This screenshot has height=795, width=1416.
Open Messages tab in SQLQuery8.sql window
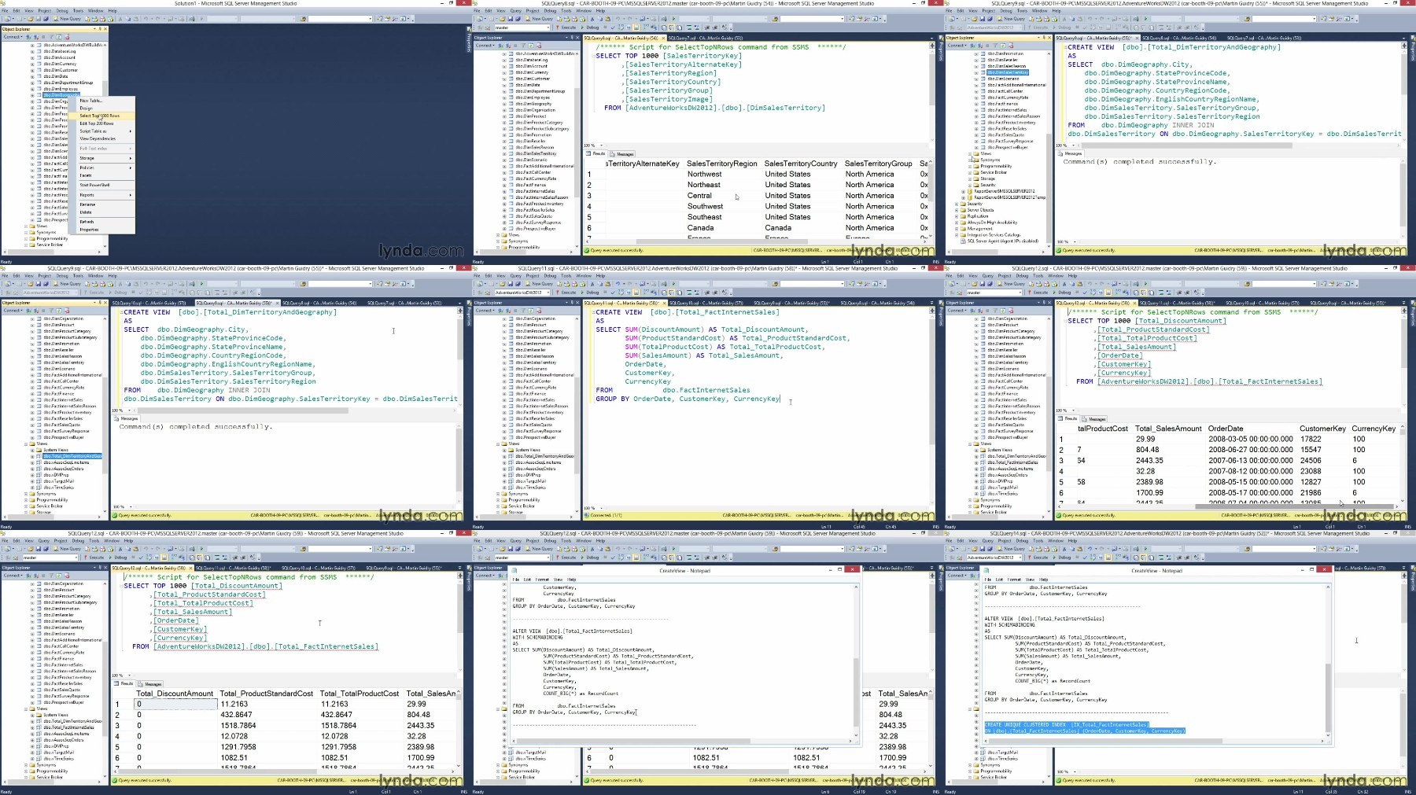tap(622, 154)
